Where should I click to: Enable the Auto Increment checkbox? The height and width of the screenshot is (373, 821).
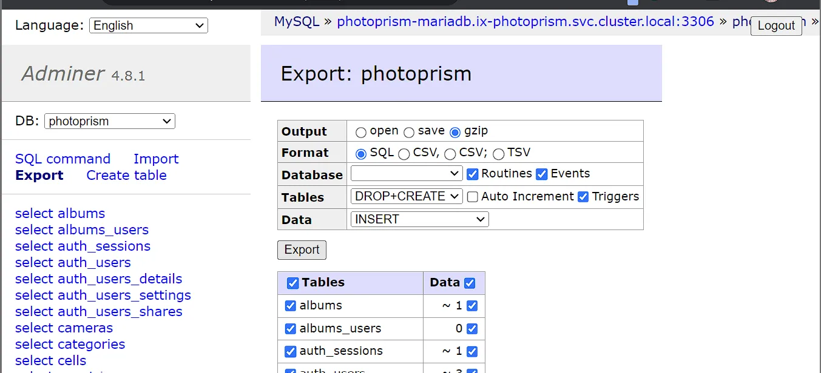[x=472, y=197]
